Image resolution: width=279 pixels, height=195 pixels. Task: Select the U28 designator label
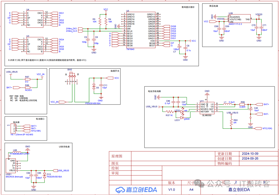231,13
